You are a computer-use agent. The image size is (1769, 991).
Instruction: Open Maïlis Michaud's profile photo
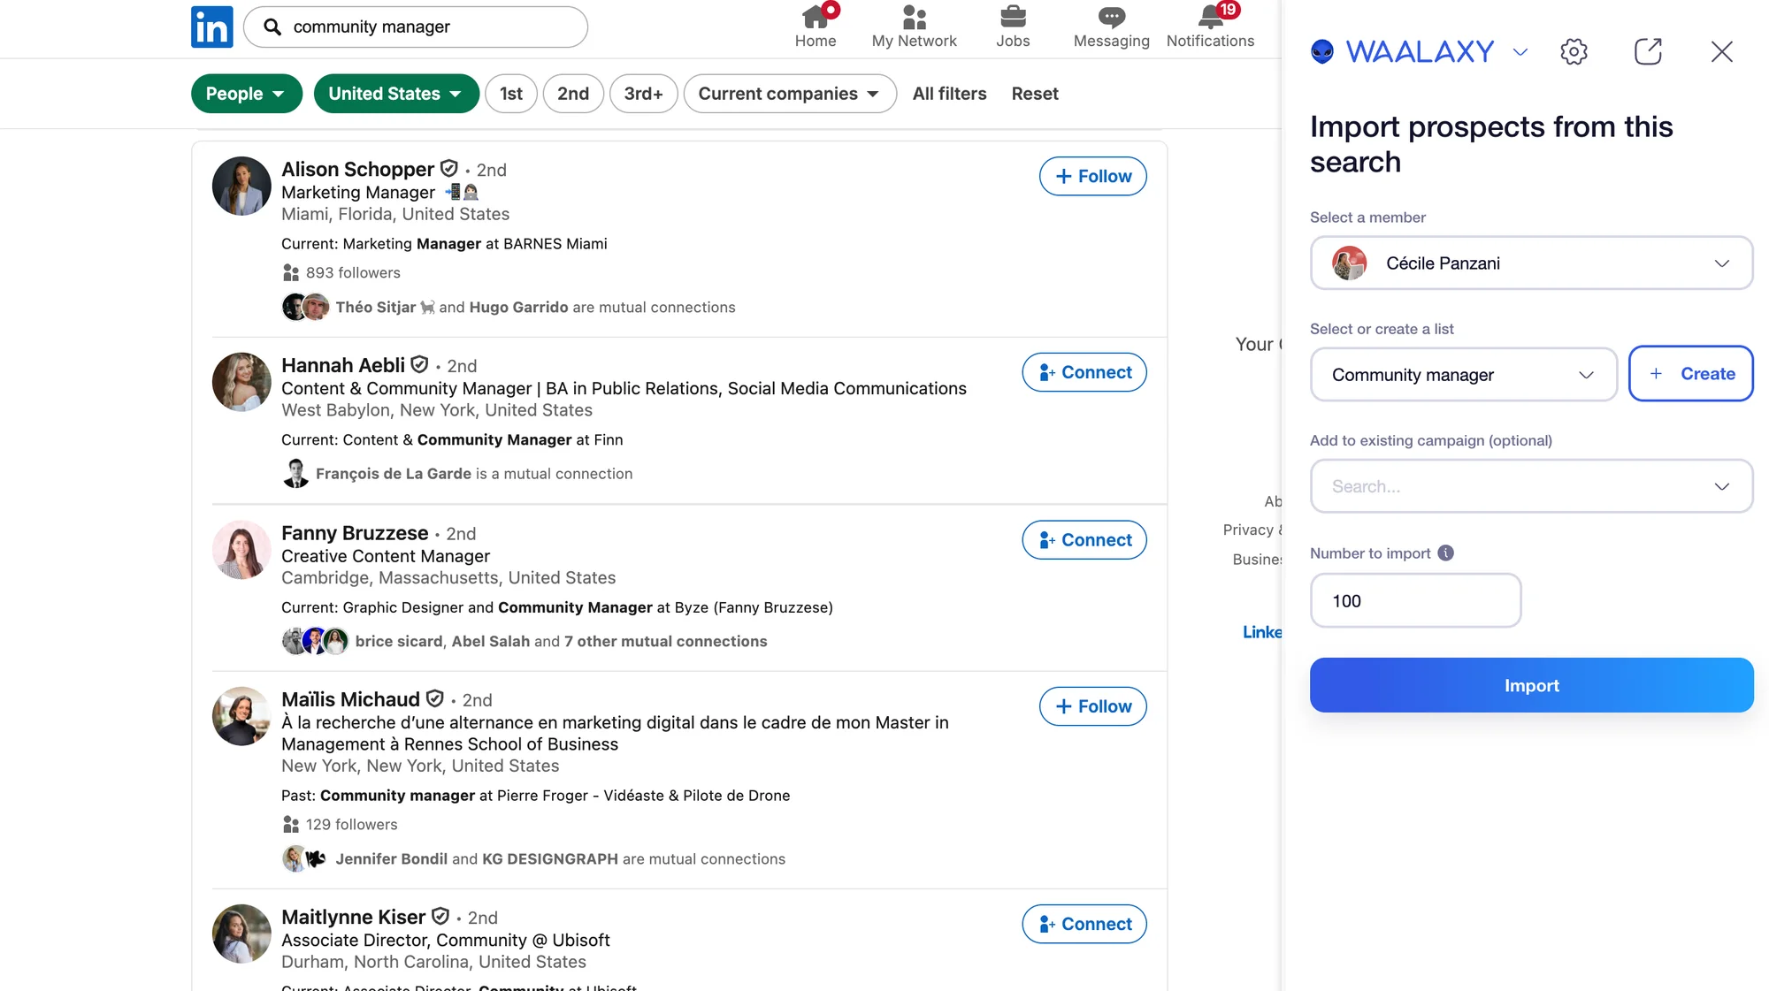(x=241, y=716)
